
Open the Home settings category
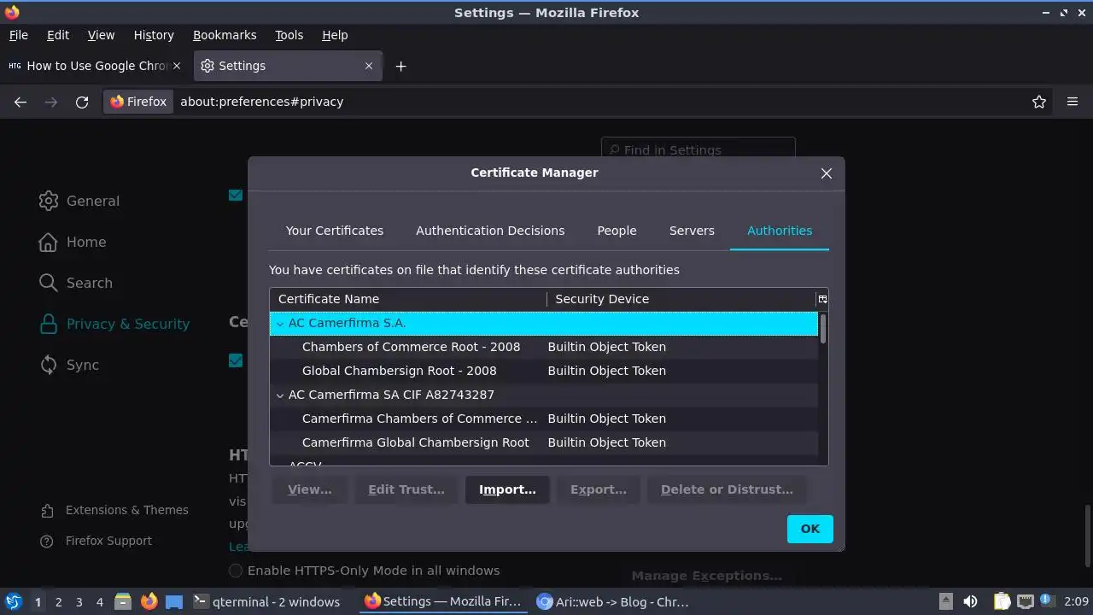[x=73, y=242]
